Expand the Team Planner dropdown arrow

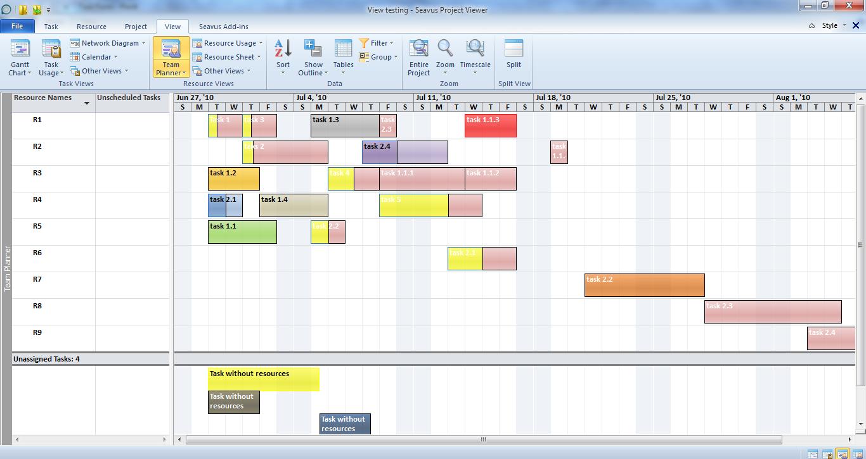pos(184,73)
